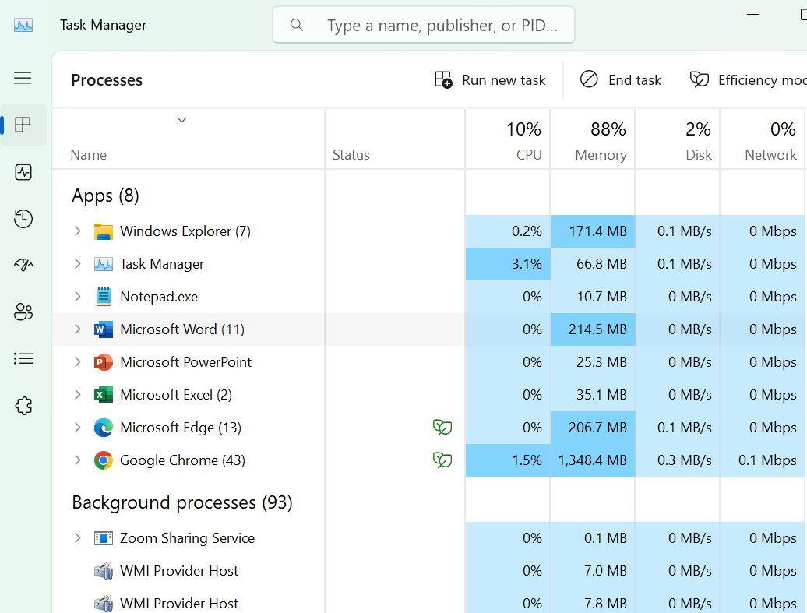807x613 pixels.
Task: Click Chrome's efficiency mode leaf icon
Action: point(442,460)
